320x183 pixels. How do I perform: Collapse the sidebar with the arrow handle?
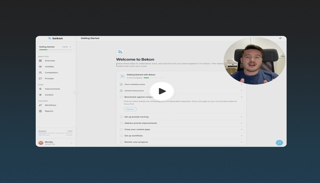click(76, 92)
